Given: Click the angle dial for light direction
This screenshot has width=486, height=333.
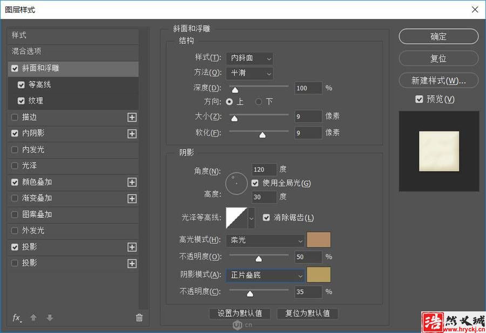Looking at the screenshot, I should click(x=237, y=184).
